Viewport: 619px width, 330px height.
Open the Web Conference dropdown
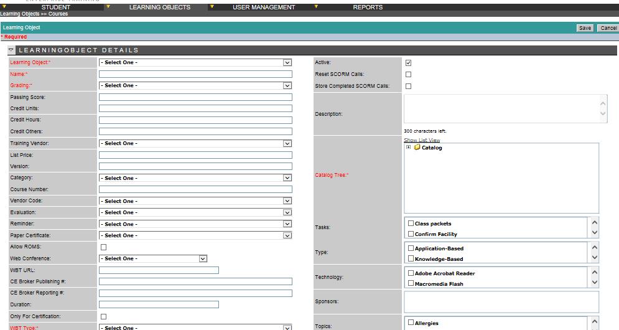point(153,258)
